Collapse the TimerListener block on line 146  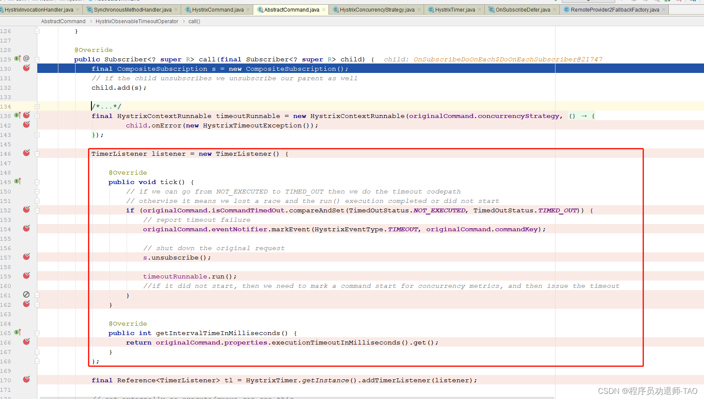pyautogui.click(x=37, y=154)
